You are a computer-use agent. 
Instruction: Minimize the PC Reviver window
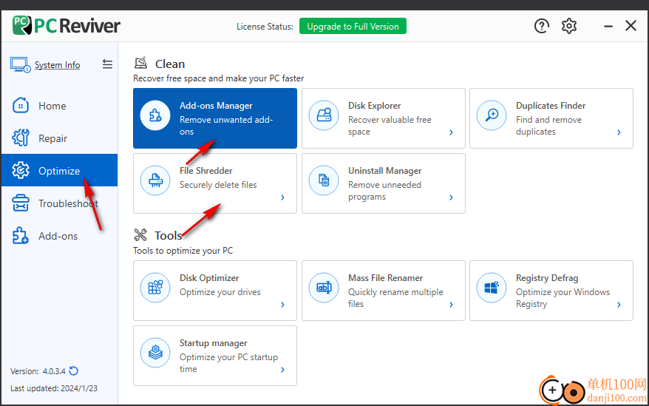(x=608, y=26)
